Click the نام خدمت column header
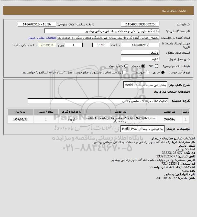Image resolution: width=197 pixels, height=217 pixels. [121, 112]
